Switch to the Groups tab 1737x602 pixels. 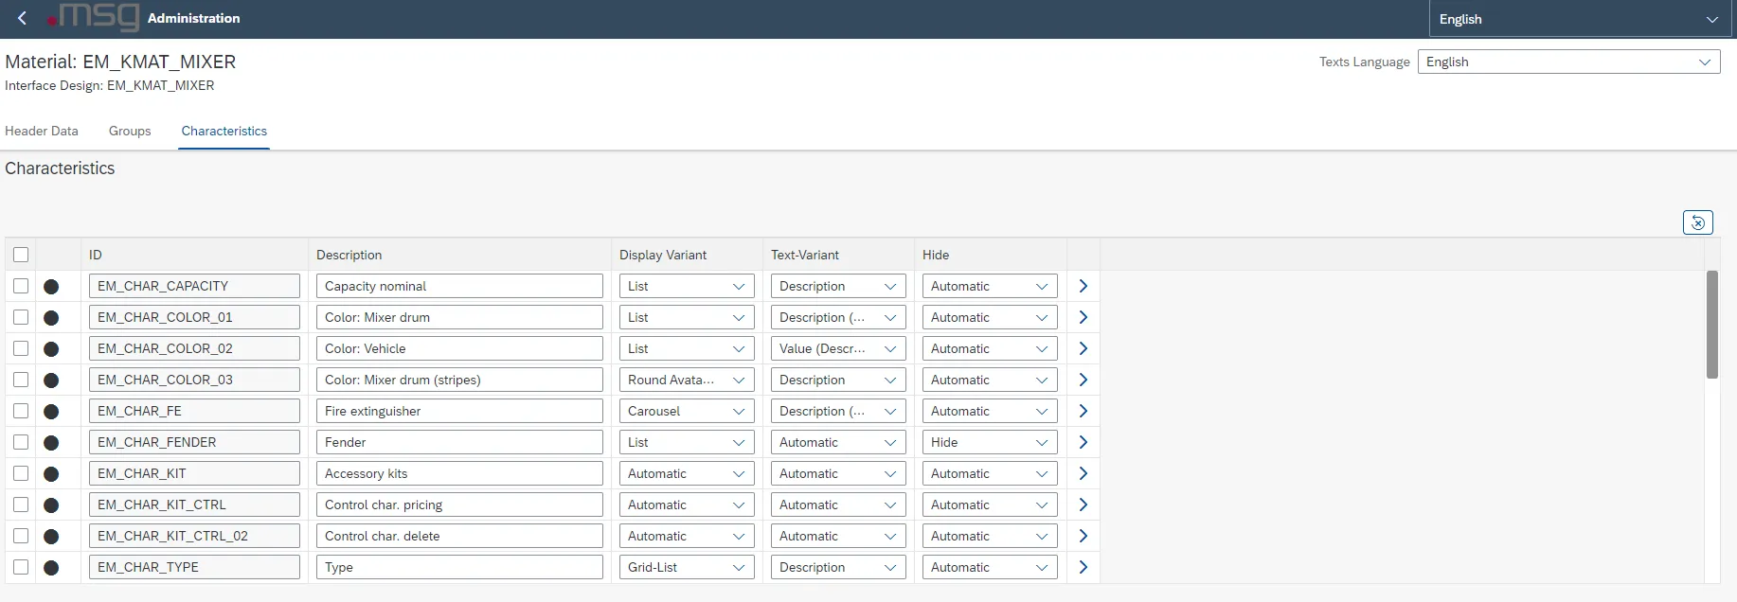(130, 131)
